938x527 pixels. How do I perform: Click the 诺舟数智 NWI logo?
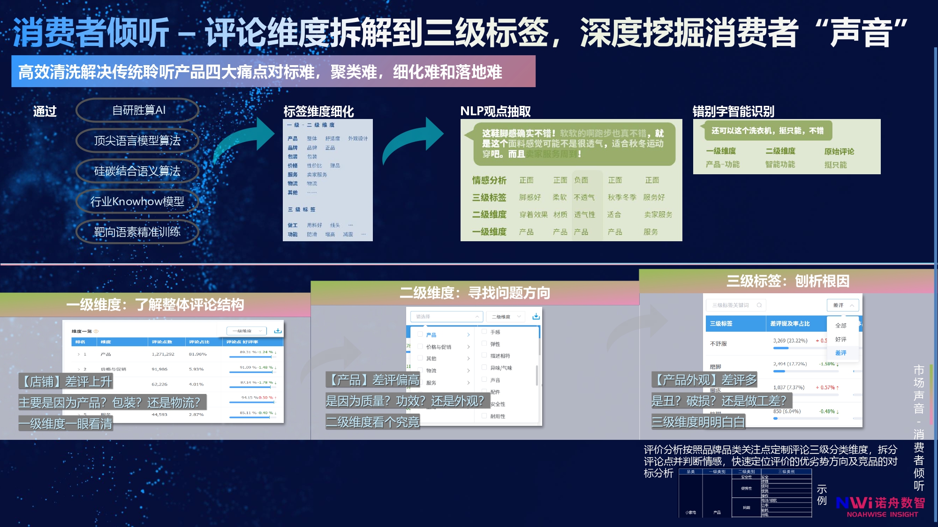tap(880, 506)
